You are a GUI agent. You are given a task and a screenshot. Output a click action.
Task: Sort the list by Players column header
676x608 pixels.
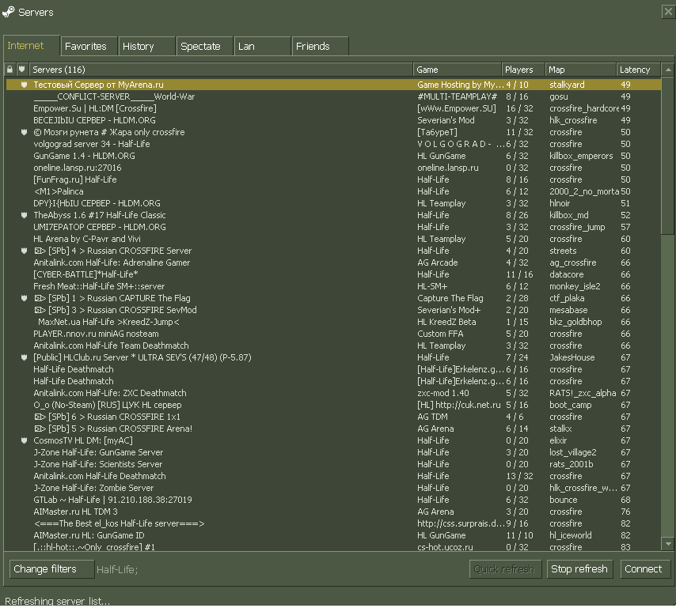523,70
